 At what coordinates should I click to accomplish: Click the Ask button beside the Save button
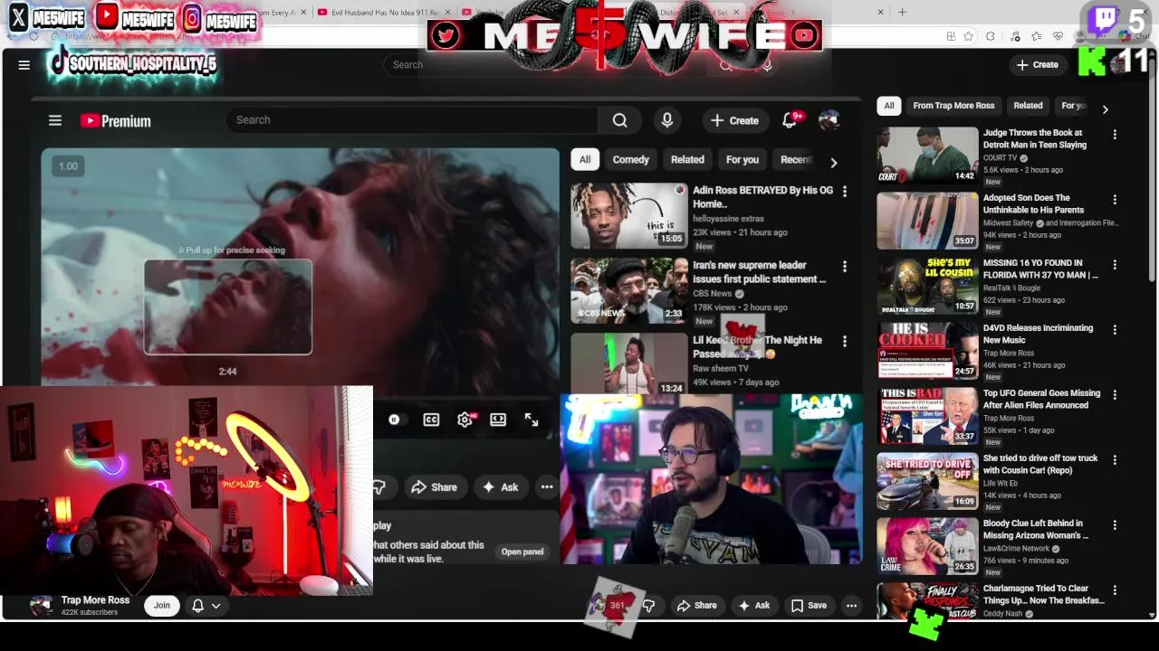click(753, 606)
